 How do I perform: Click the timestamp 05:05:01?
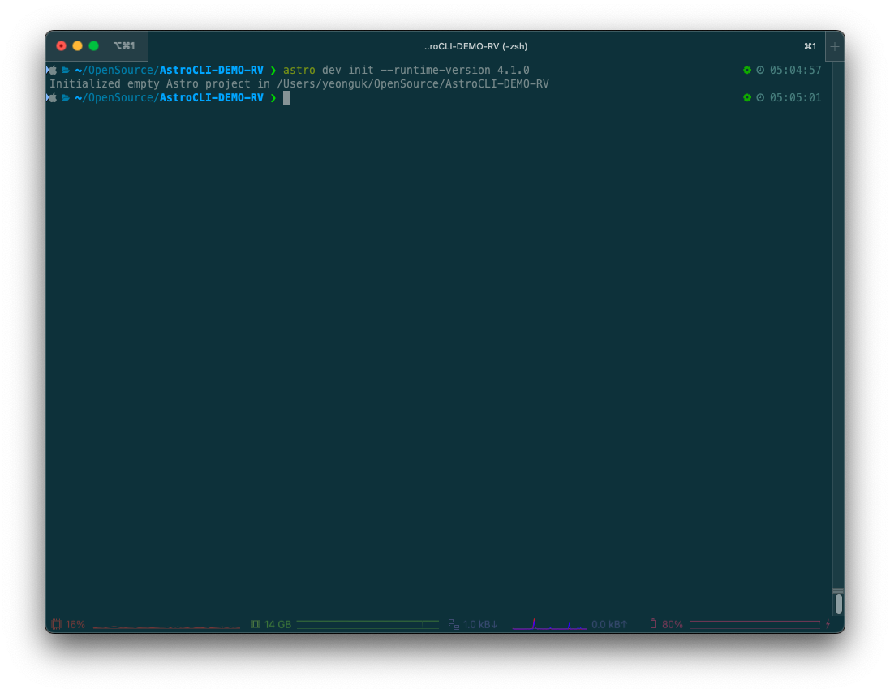[795, 97]
